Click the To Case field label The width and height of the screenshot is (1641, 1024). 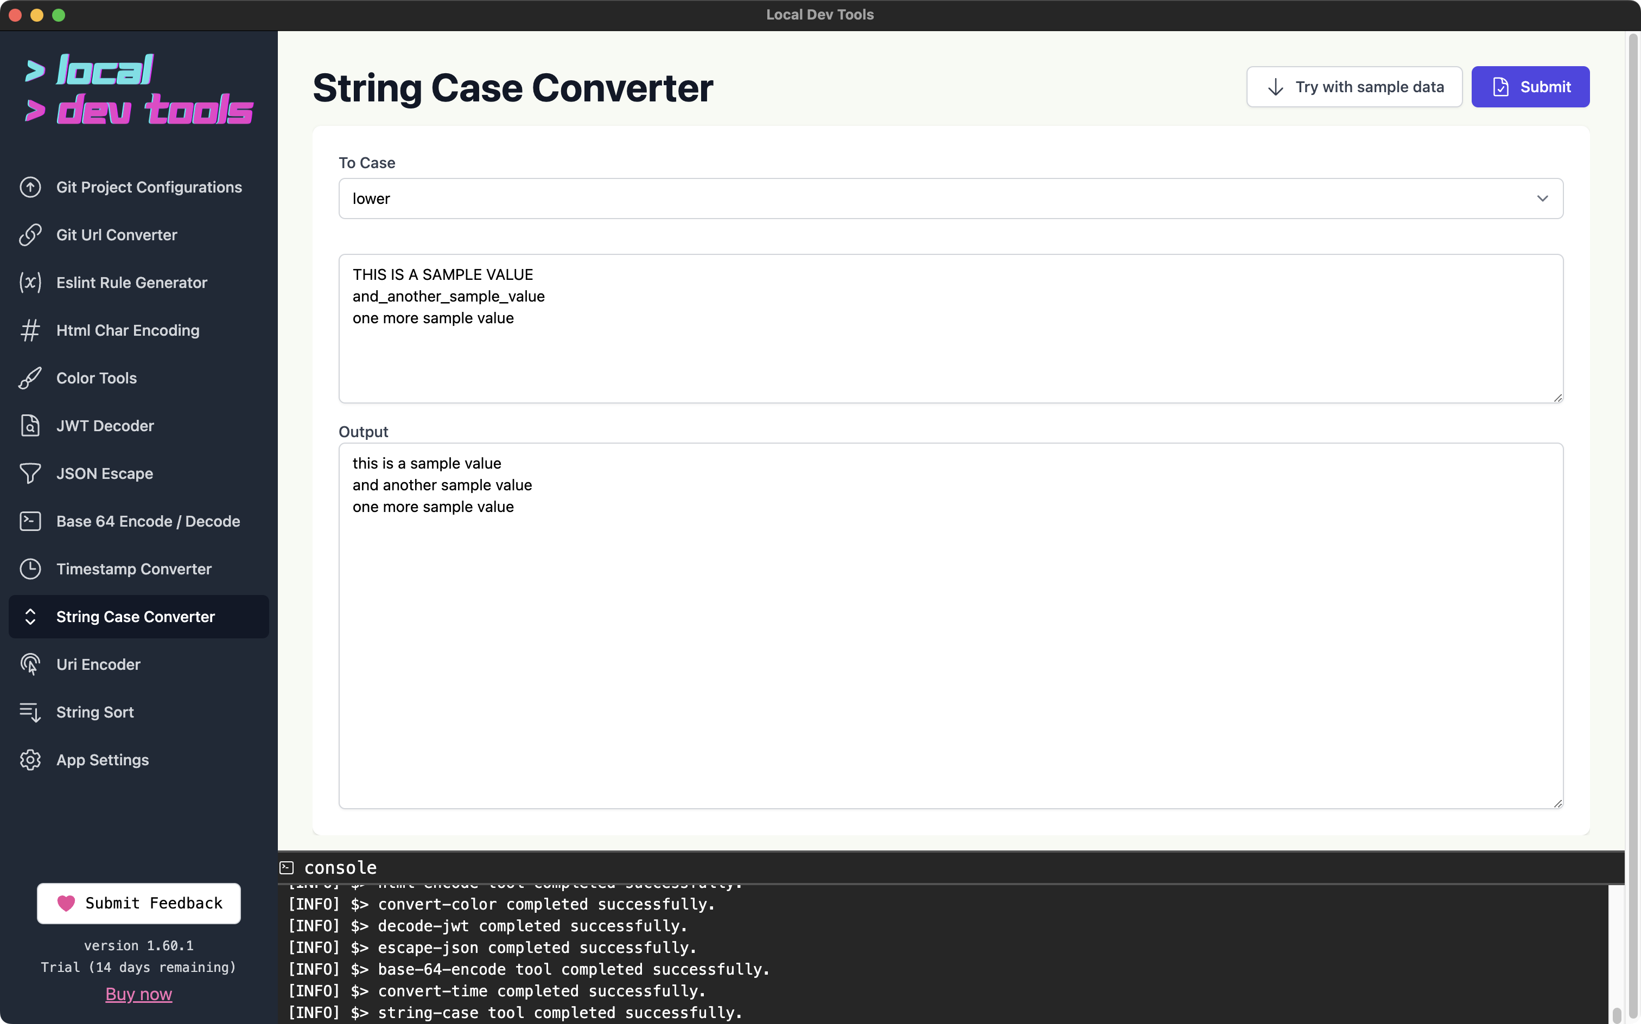[x=366, y=163]
